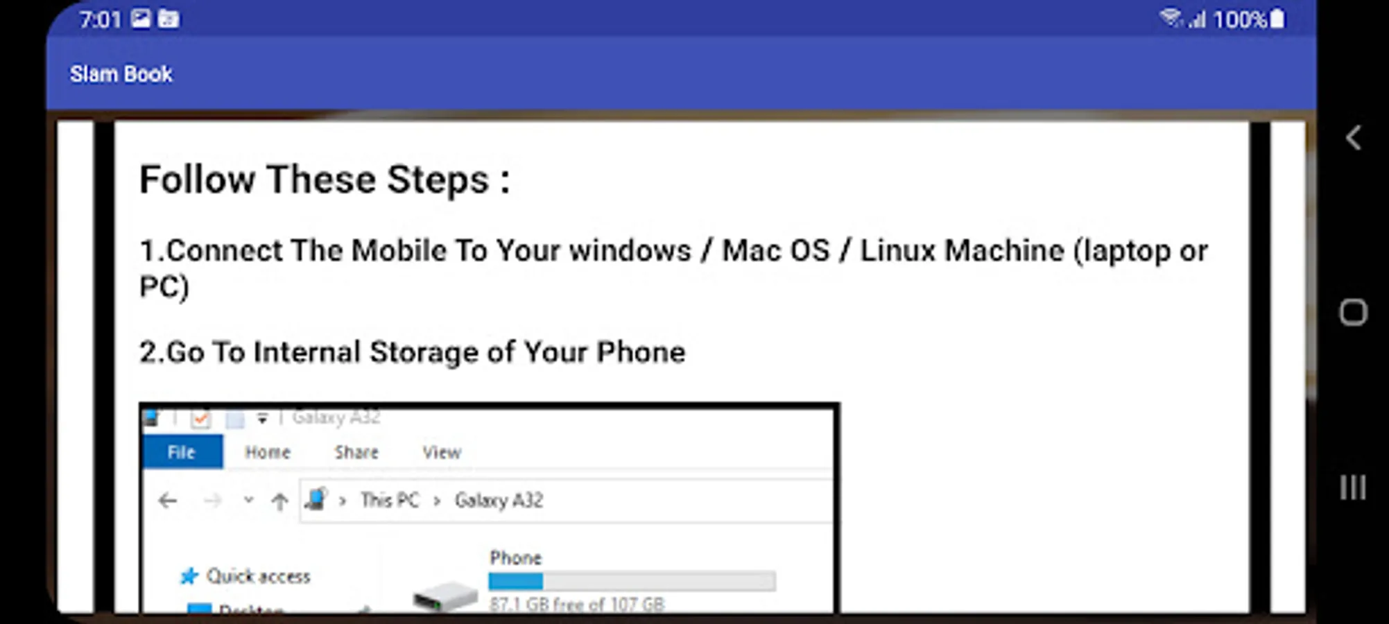Switch to the View ribbon tab
The width and height of the screenshot is (1389, 624).
pos(442,452)
